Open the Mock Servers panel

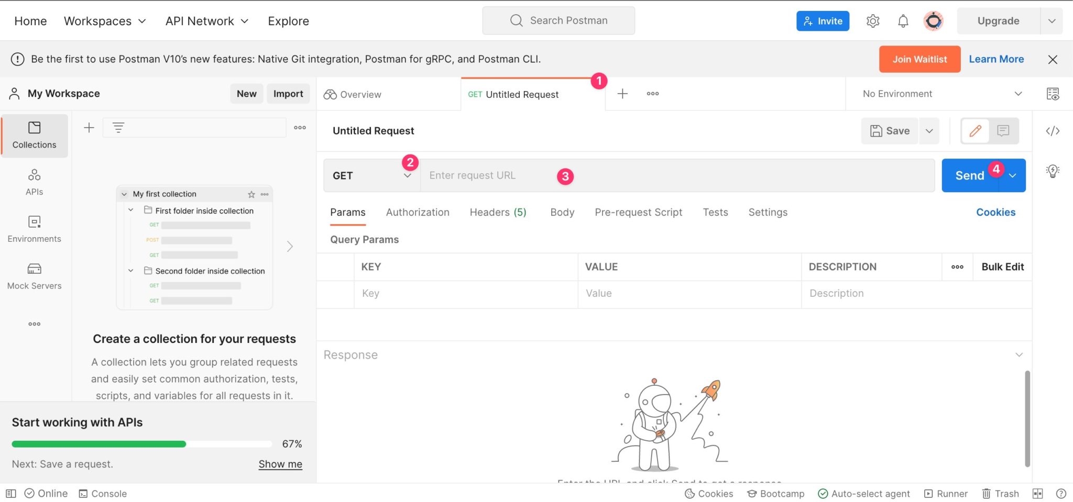click(34, 275)
